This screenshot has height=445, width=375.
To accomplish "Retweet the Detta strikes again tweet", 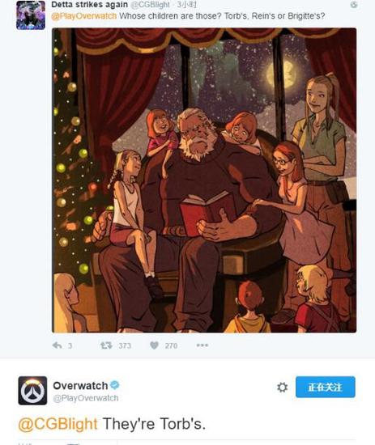I will [x=106, y=345].
